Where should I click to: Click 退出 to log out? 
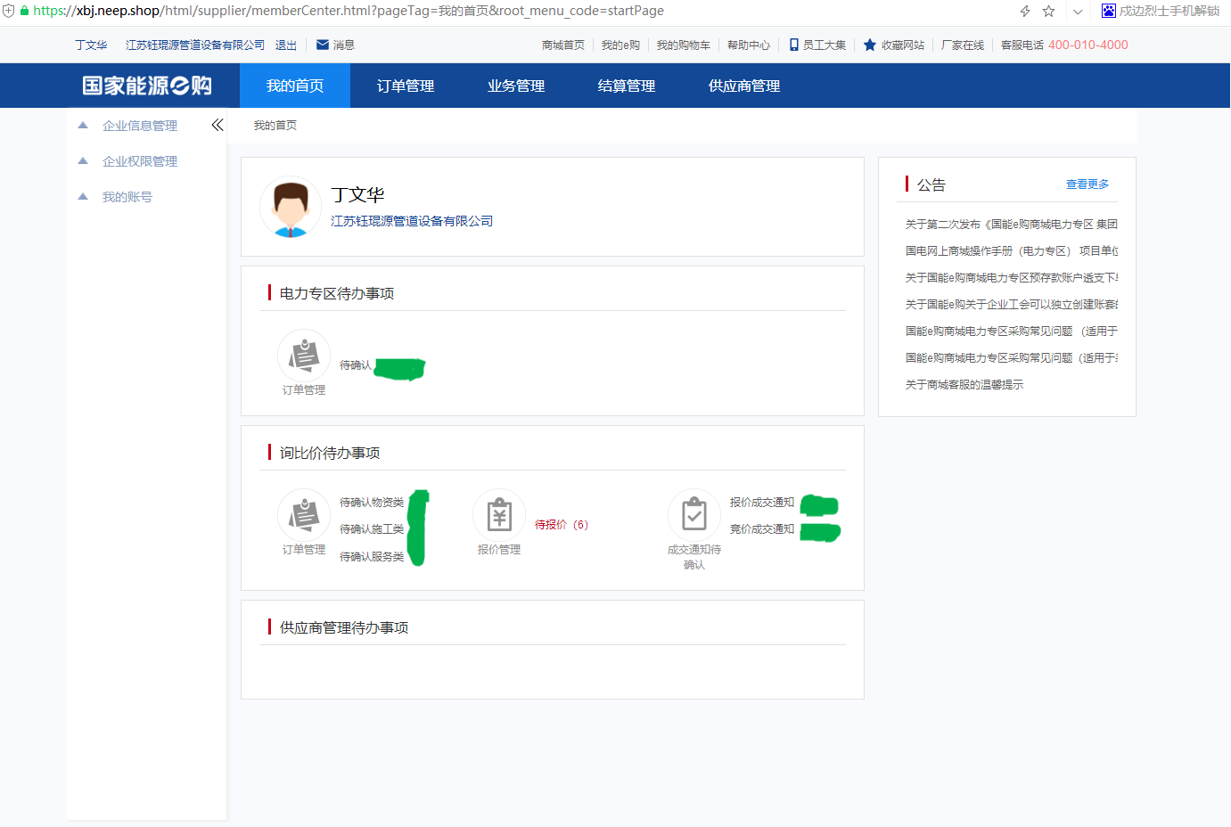tap(285, 45)
